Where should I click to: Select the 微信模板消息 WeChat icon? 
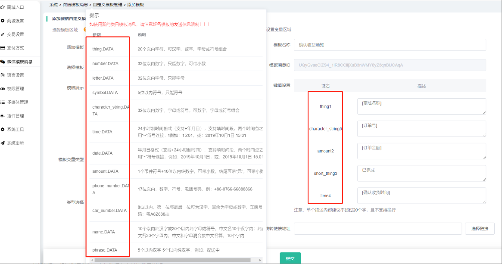3,62
